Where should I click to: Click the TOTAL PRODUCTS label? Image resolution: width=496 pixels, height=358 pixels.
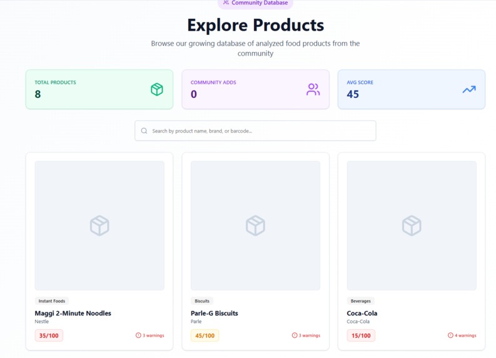[56, 82]
